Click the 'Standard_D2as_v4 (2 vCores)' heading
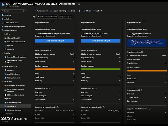The image size is (168, 126). [96, 33]
